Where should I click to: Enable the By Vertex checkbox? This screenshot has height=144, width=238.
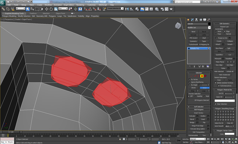click(190, 79)
